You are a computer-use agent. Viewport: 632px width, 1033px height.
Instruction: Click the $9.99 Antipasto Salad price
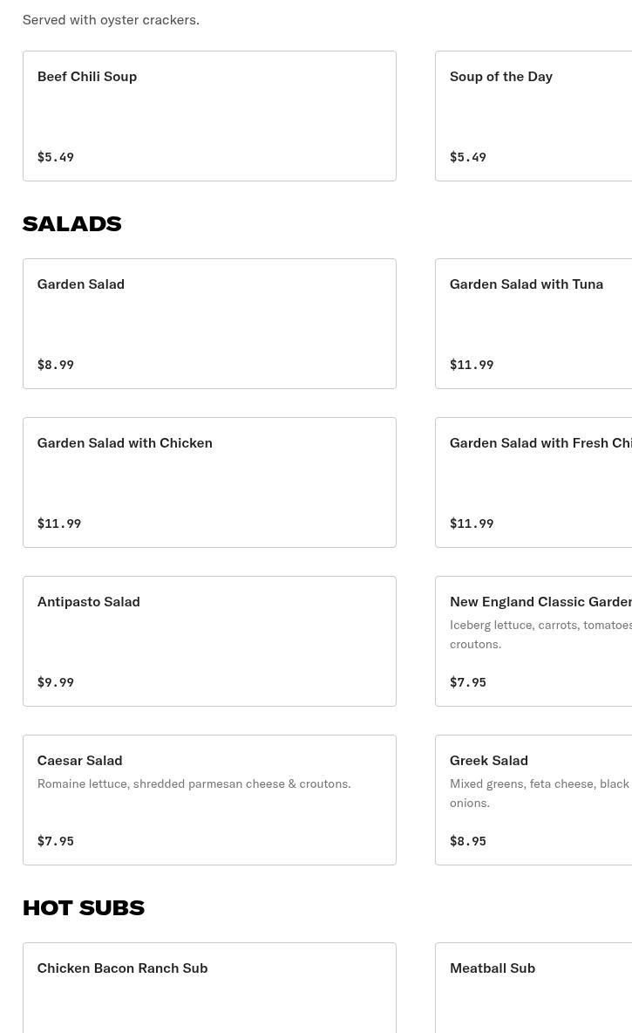pos(55,682)
